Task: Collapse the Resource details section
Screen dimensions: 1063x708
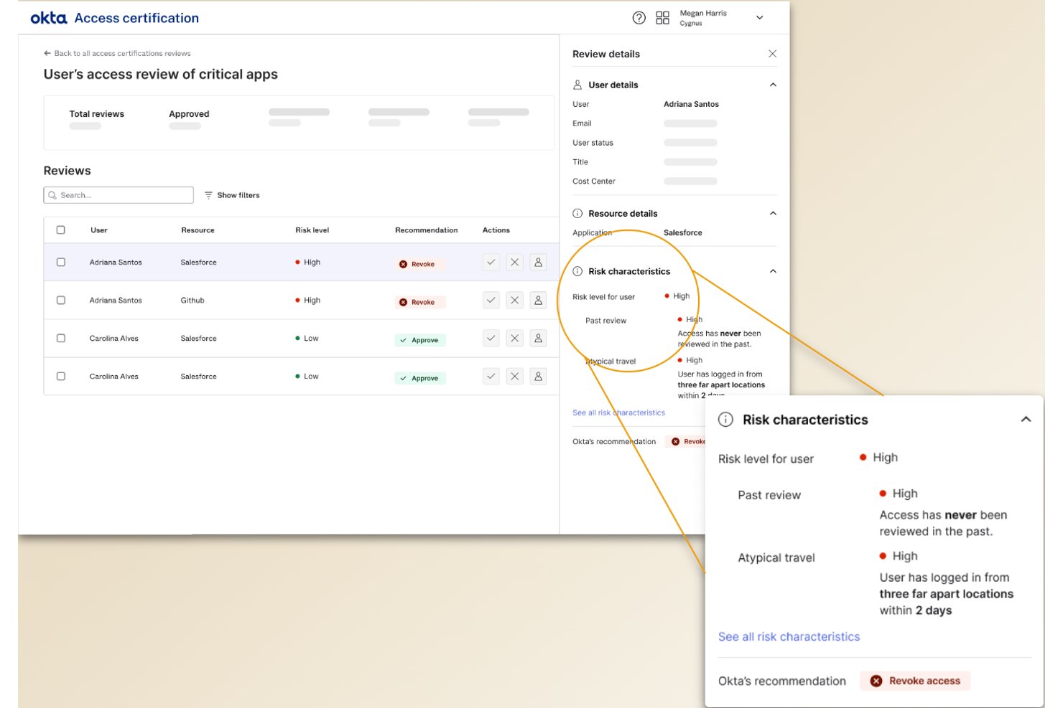Action: tap(773, 214)
